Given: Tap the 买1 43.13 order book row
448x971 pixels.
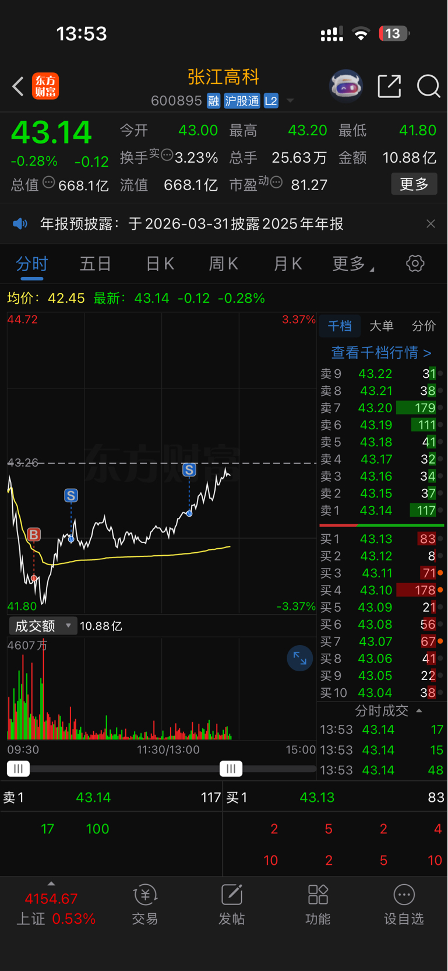Looking at the screenshot, I should [x=382, y=539].
